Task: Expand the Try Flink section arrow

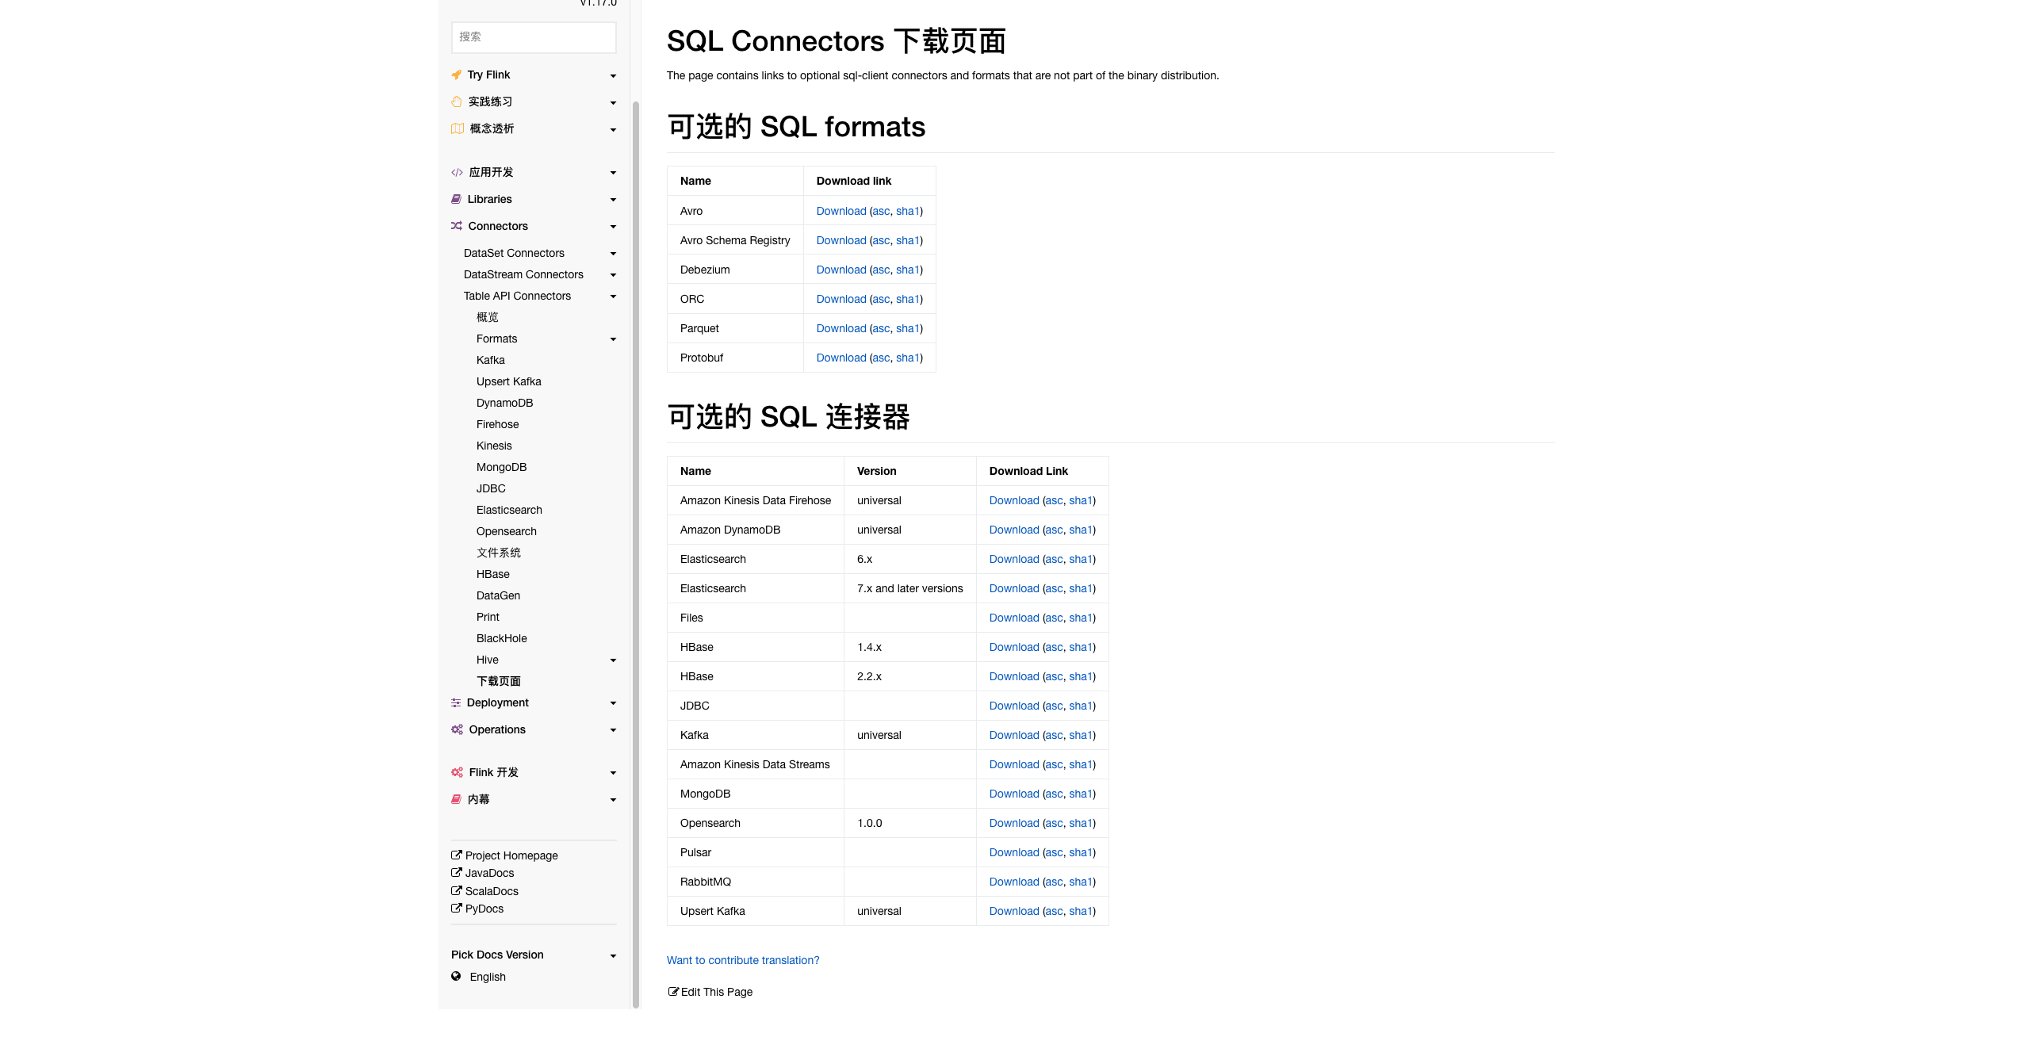Action: 613,76
